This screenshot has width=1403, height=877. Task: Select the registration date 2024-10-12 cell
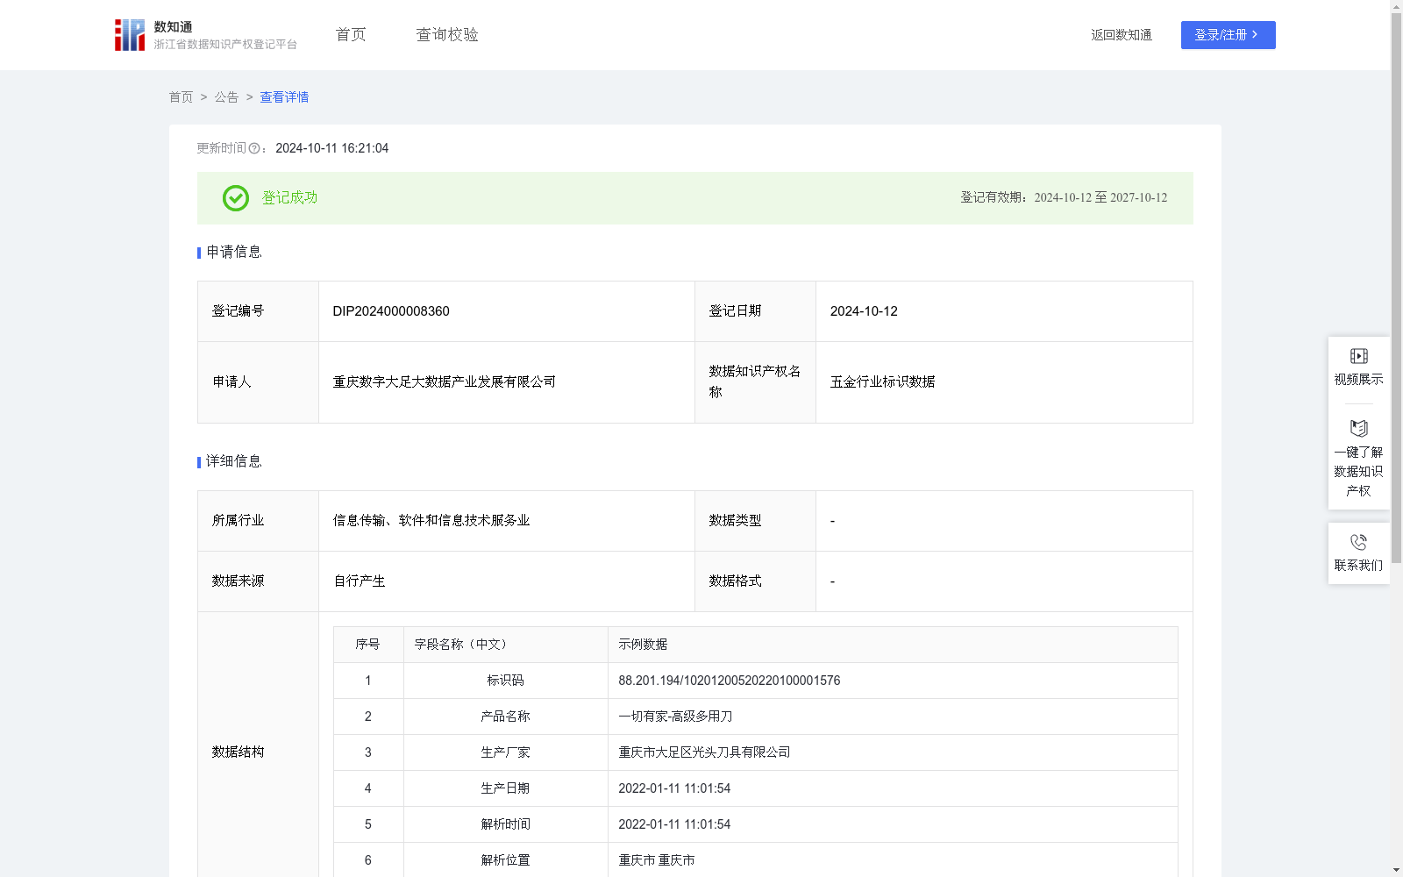1004,311
